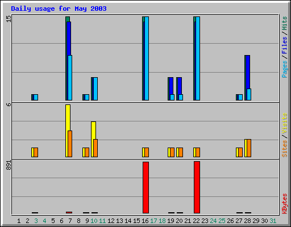This screenshot has width=291, height=227.
Task: Click day 19 on the x-axis
Action: click(171, 221)
